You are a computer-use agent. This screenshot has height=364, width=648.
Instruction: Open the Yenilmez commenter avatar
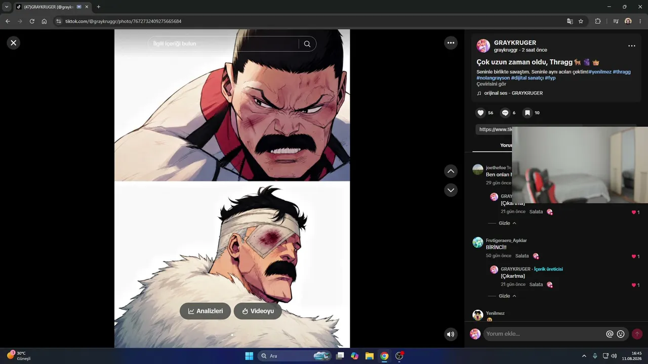(x=478, y=315)
